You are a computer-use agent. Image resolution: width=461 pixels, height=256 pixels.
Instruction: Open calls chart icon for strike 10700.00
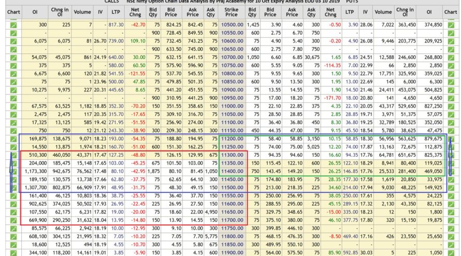pos(13,57)
